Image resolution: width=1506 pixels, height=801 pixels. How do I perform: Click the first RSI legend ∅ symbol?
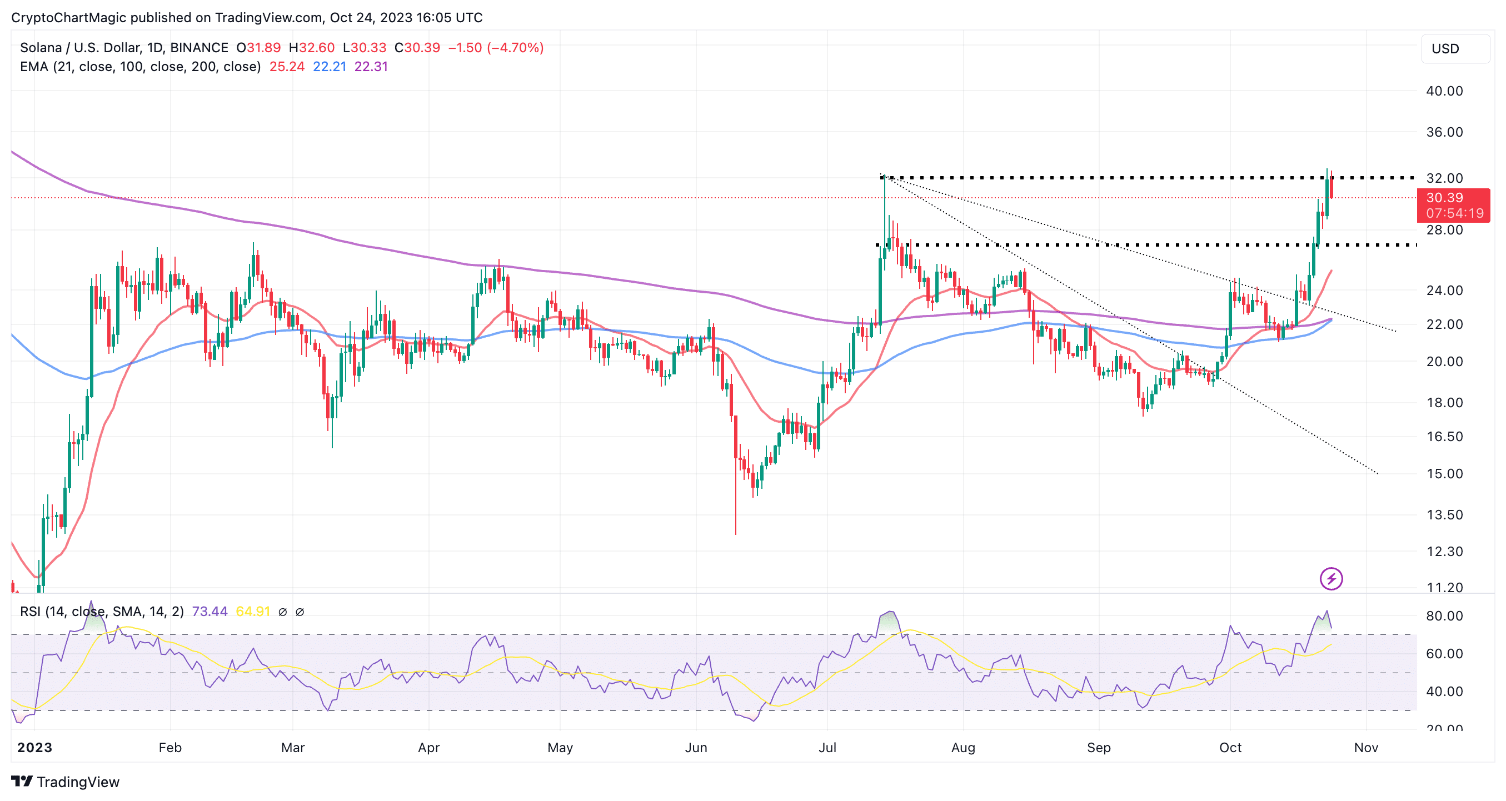pyautogui.click(x=282, y=612)
